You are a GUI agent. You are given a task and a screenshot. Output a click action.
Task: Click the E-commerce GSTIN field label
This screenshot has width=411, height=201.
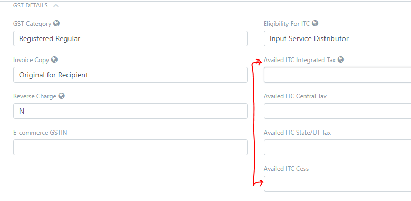click(x=40, y=133)
